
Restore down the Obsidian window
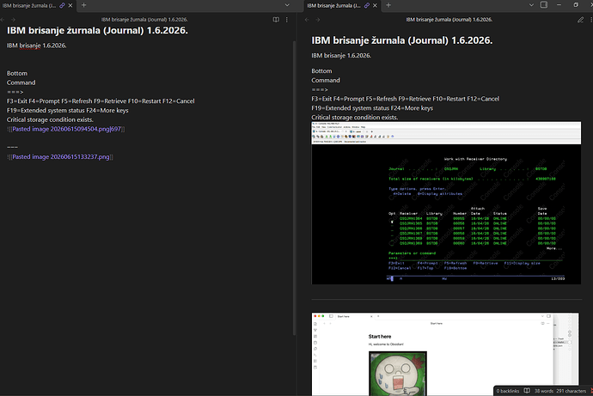click(x=576, y=5)
